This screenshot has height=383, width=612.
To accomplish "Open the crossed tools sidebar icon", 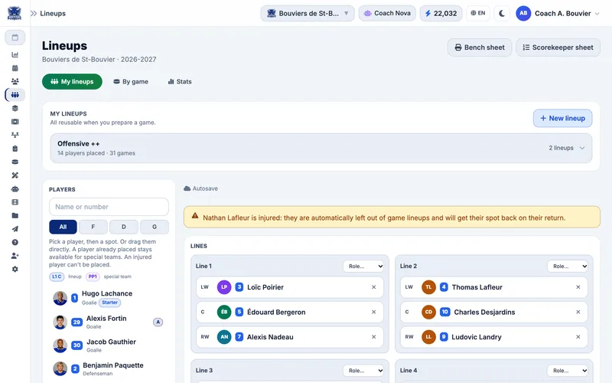I will tap(15, 175).
